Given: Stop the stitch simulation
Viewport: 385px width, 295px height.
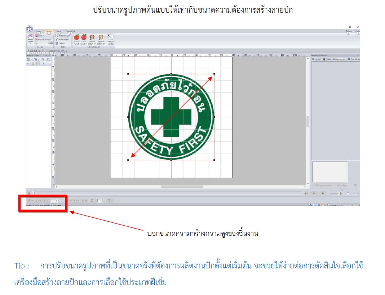Looking at the screenshot, I should tap(323, 194).
